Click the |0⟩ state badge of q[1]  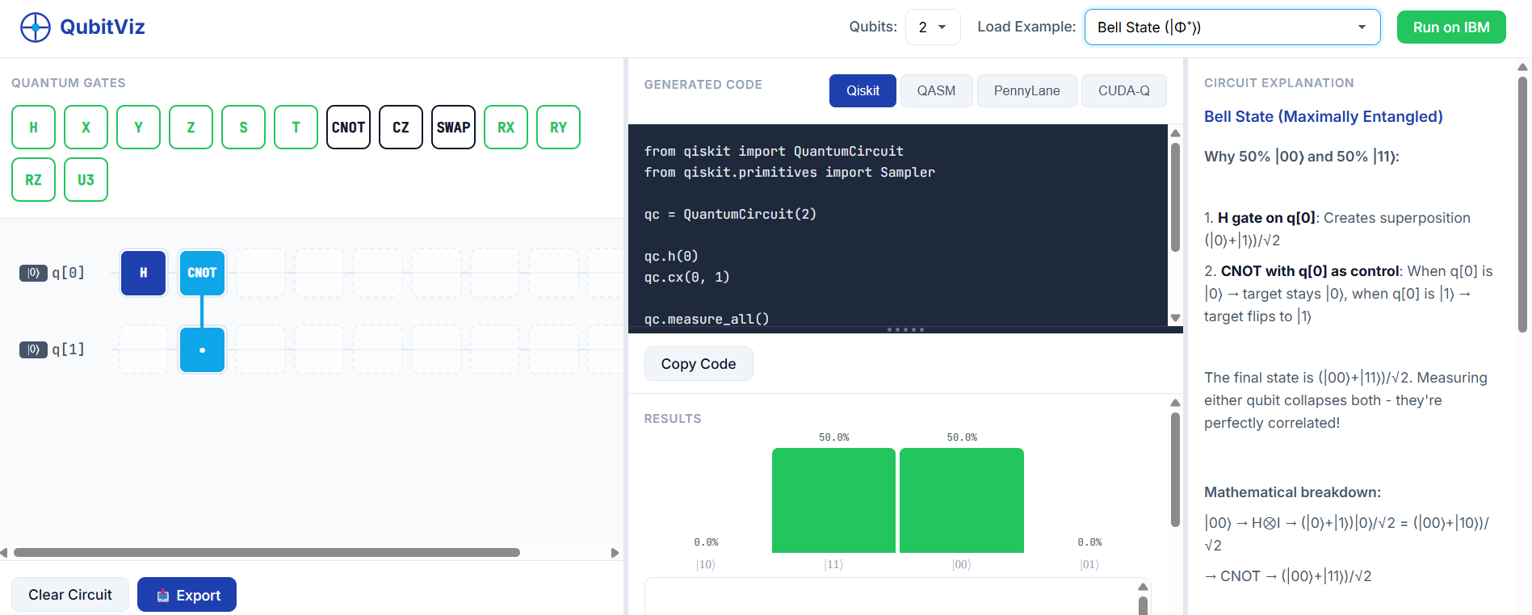click(33, 349)
